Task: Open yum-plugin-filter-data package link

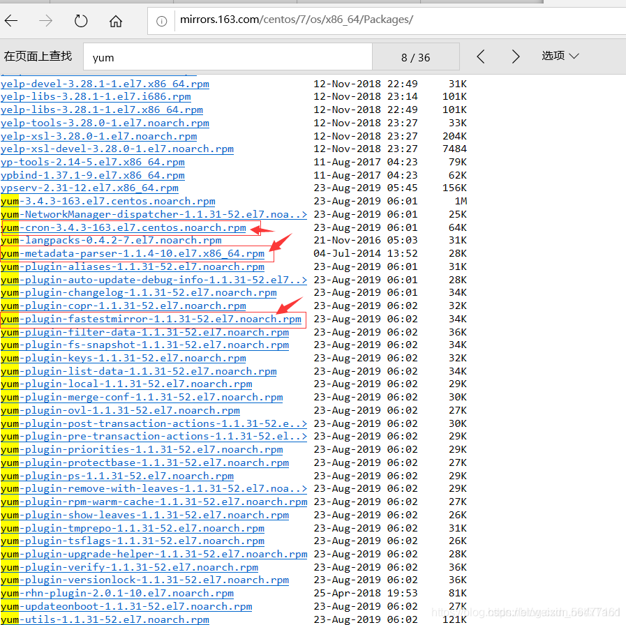Action: [x=144, y=332]
